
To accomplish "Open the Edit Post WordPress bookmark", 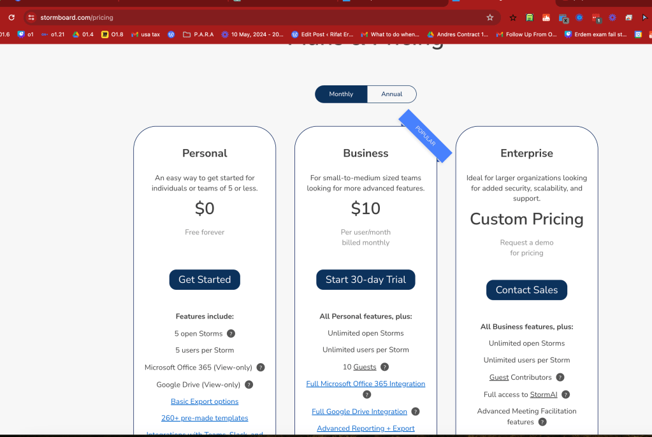I will pos(322,34).
